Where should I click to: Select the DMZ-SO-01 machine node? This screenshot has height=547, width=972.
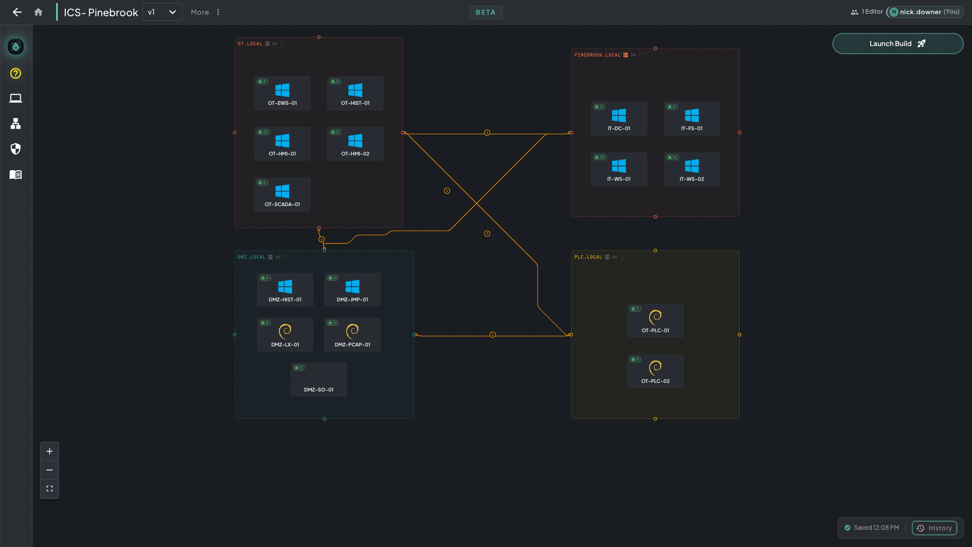(x=319, y=380)
